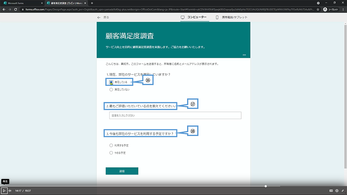
Task: Mute the video using the volume icon
Action: pyautogui.click(x=10, y=190)
